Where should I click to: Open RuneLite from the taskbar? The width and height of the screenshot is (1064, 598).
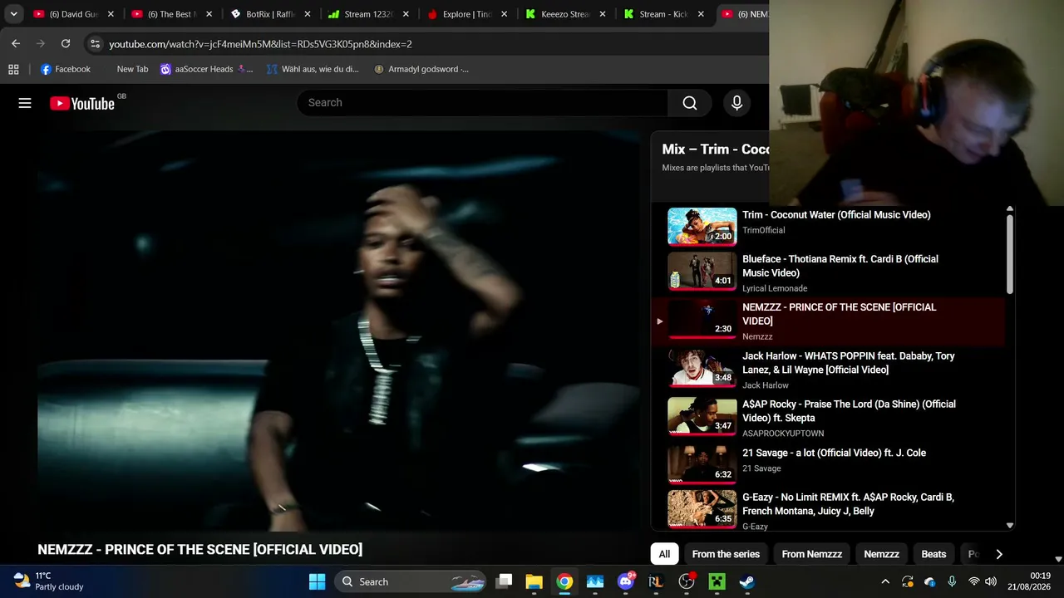point(656,581)
